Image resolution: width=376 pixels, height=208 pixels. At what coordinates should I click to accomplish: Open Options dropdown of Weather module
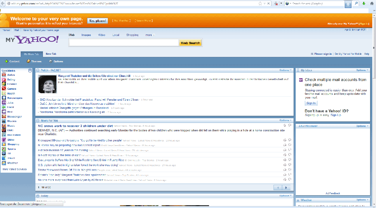362,200
